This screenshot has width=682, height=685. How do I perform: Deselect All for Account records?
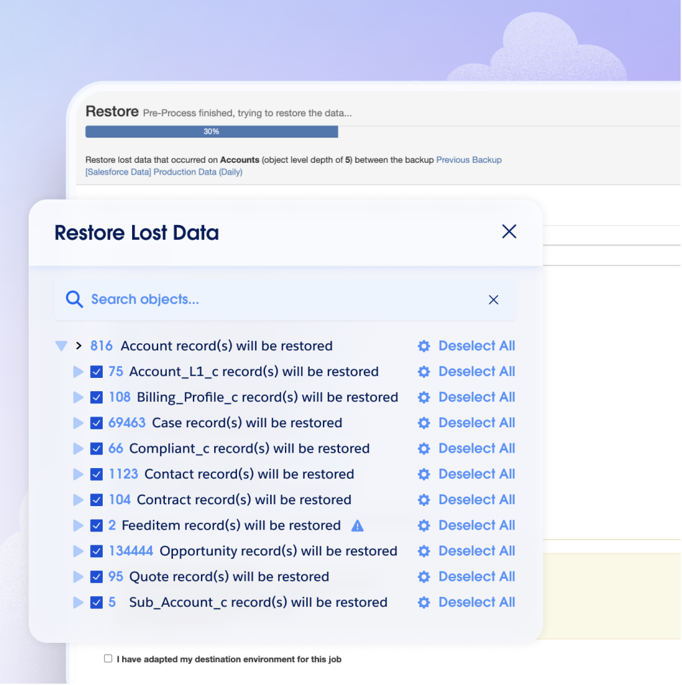476,346
